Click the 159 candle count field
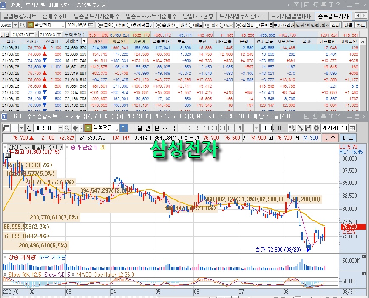Viewport: 369px width, 298px height. [x=267, y=128]
